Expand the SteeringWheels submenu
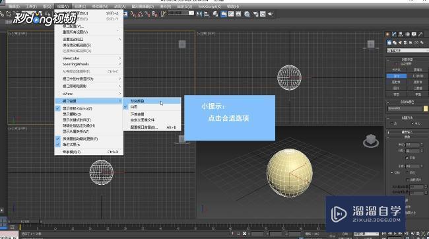 coord(88,64)
